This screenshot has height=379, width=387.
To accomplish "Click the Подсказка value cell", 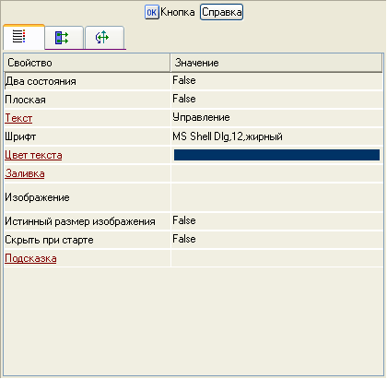I will tap(276, 258).
